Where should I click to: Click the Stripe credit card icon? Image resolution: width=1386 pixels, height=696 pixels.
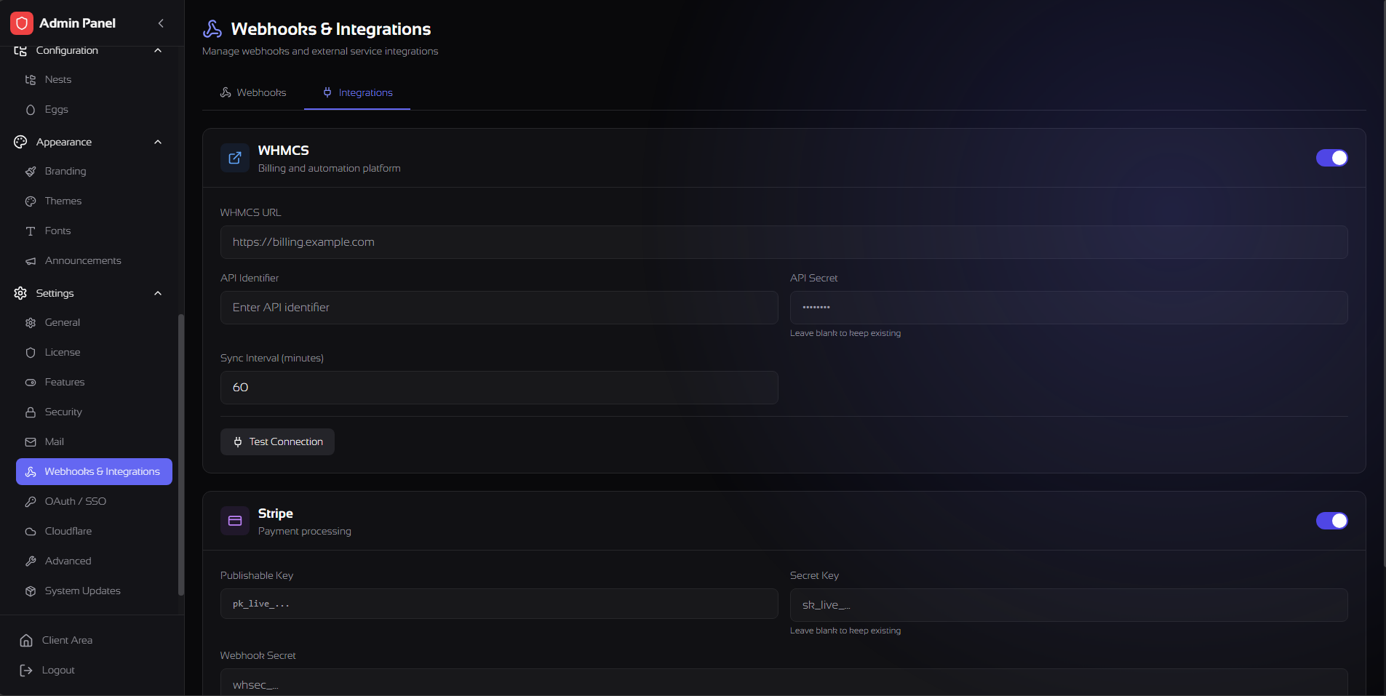235,521
